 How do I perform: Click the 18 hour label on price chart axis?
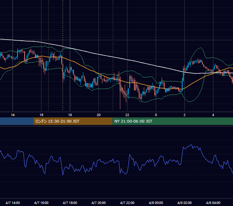[x=70, y=115]
